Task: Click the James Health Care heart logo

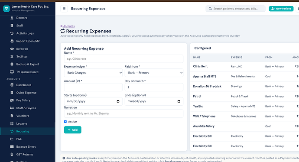Action: click(6, 8)
